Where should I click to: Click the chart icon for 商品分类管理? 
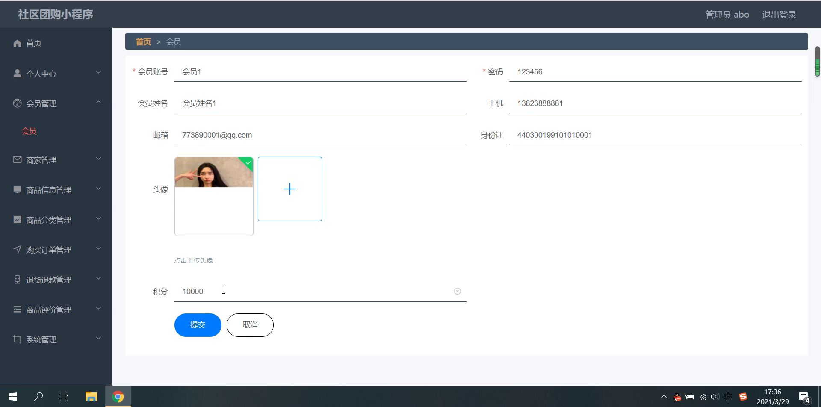(17, 219)
